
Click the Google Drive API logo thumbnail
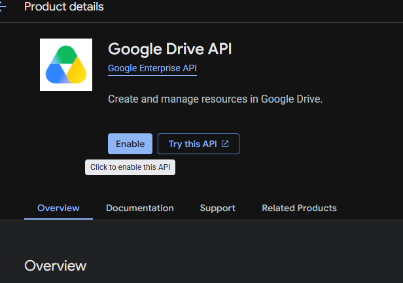pos(66,65)
